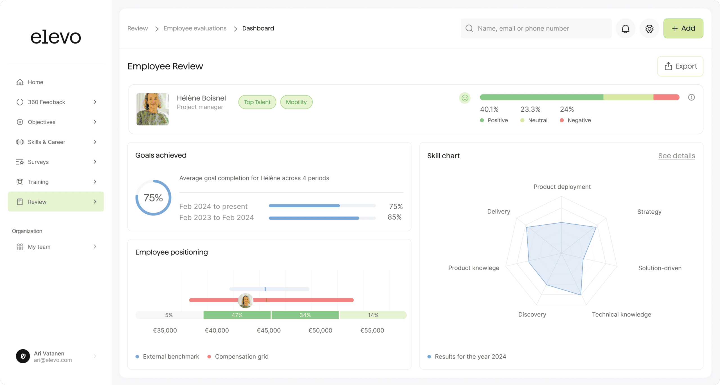
Task: Go to Employee evaluations breadcrumb
Action: [x=195, y=28]
